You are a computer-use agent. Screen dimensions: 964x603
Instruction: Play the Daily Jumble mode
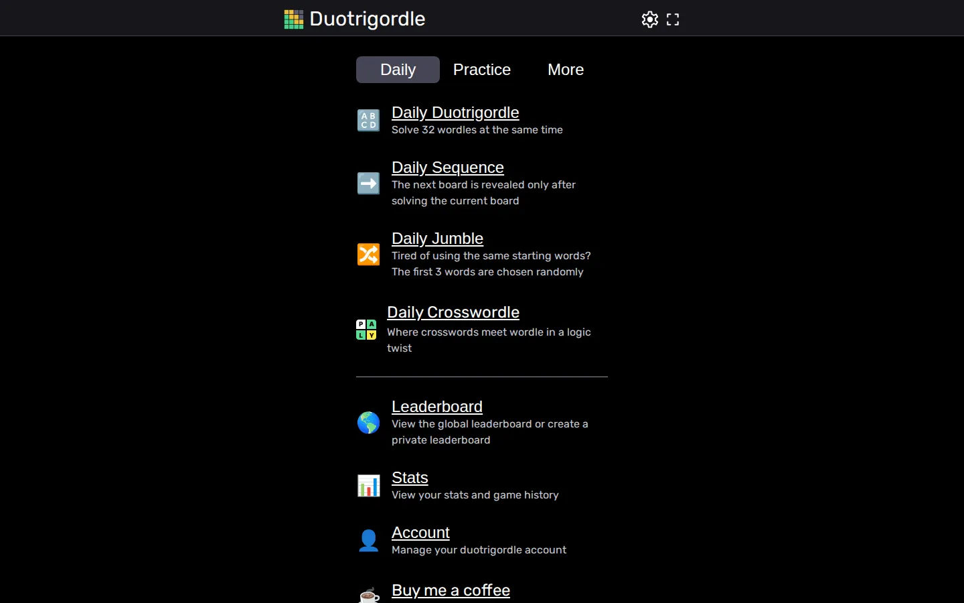pyautogui.click(x=437, y=239)
